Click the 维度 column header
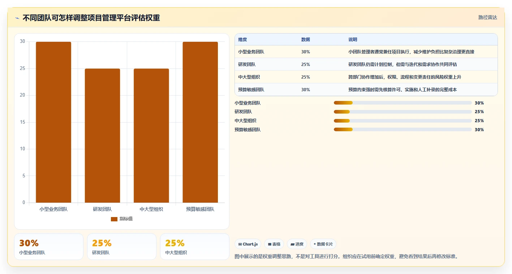The height and width of the screenshot is (274, 512). [x=243, y=39]
